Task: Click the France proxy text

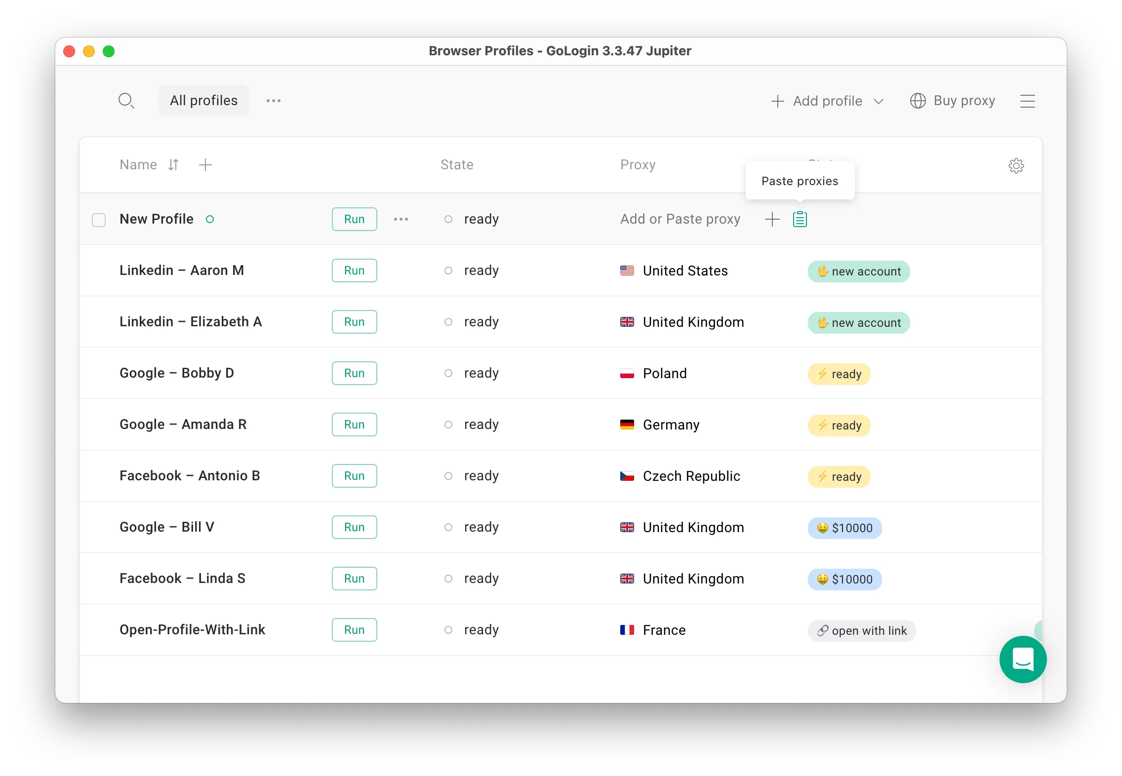Action: [664, 630]
